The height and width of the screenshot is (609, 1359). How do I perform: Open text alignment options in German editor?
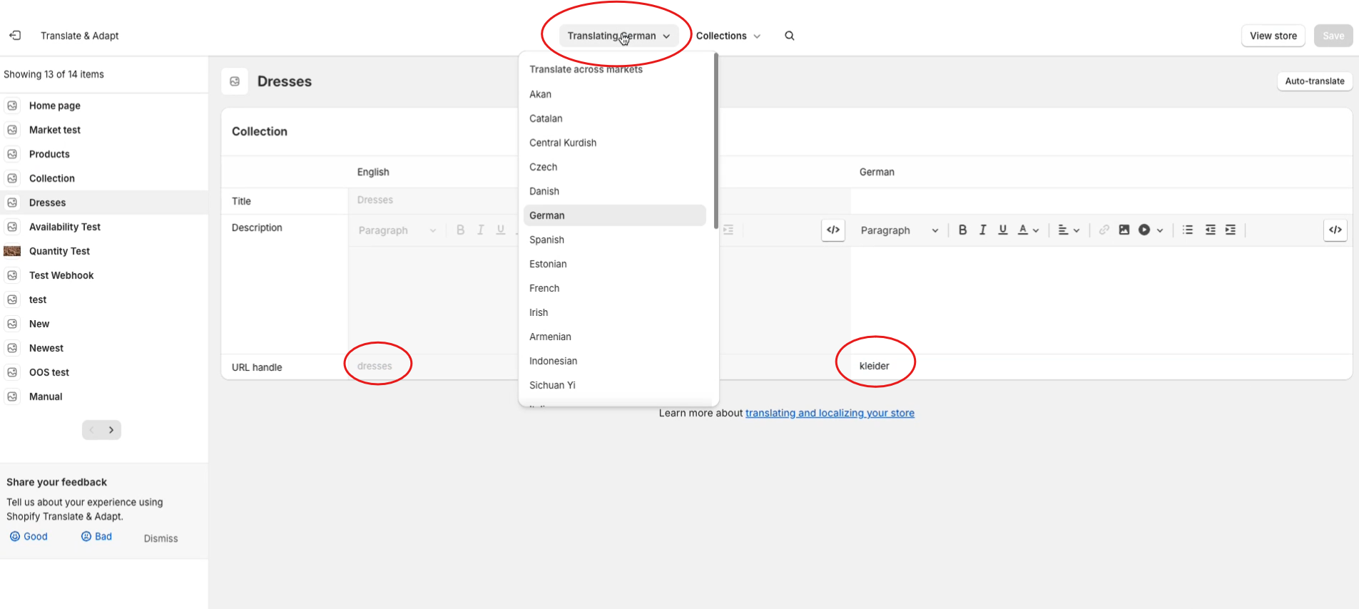[x=1069, y=230]
